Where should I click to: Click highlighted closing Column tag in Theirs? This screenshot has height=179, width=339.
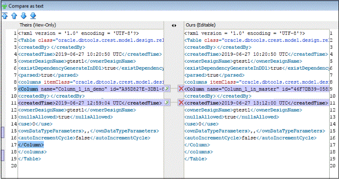point(31,145)
